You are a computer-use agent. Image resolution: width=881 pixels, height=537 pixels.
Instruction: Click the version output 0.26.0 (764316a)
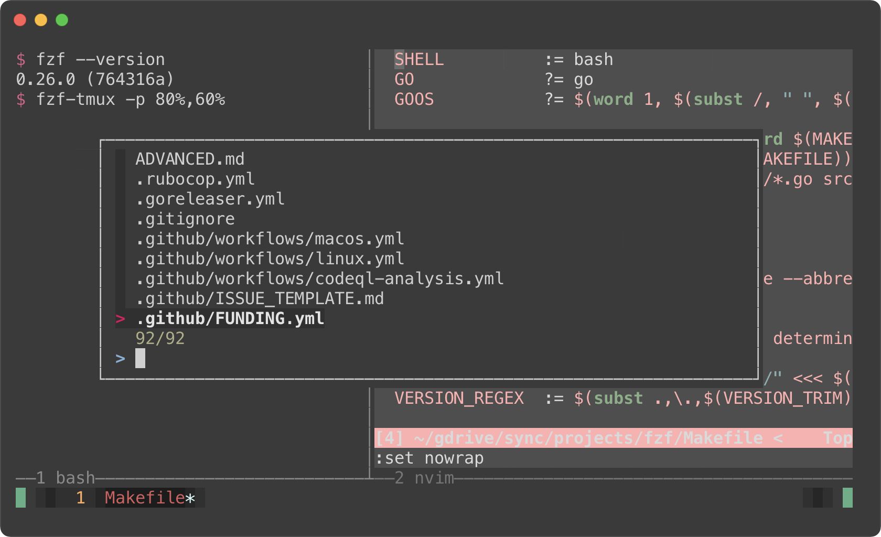[x=95, y=79]
